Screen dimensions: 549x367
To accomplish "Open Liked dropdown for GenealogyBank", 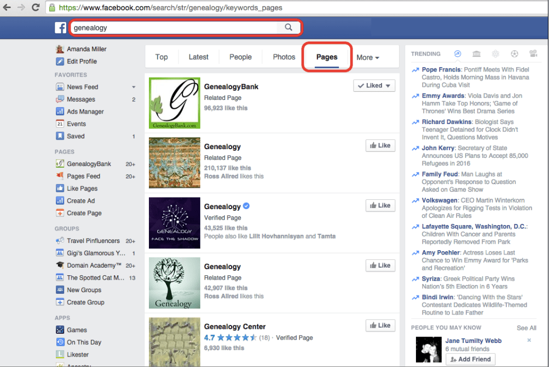I will click(x=374, y=86).
